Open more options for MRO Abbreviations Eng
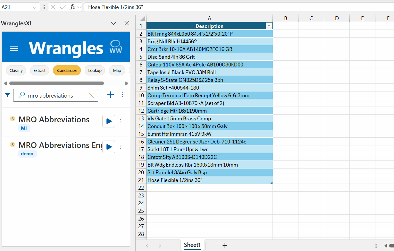The height and width of the screenshot is (251, 394). (x=121, y=147)
